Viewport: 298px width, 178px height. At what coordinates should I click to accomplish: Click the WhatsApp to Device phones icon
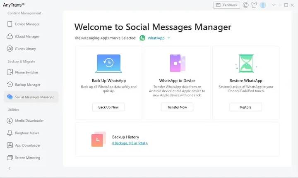point(178,63)
